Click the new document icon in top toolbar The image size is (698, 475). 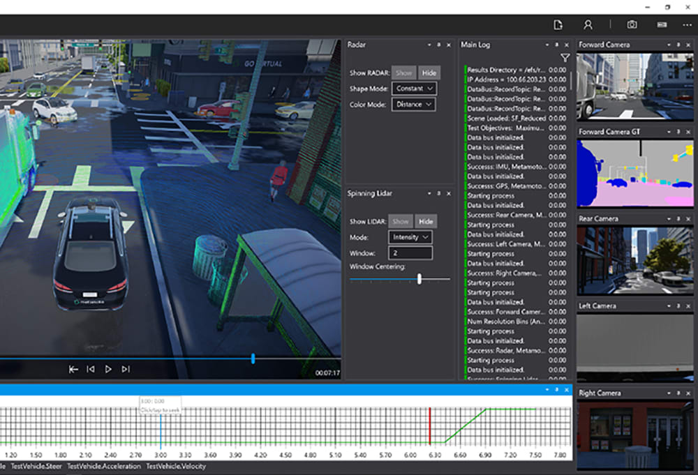click(x=558, y=24)
